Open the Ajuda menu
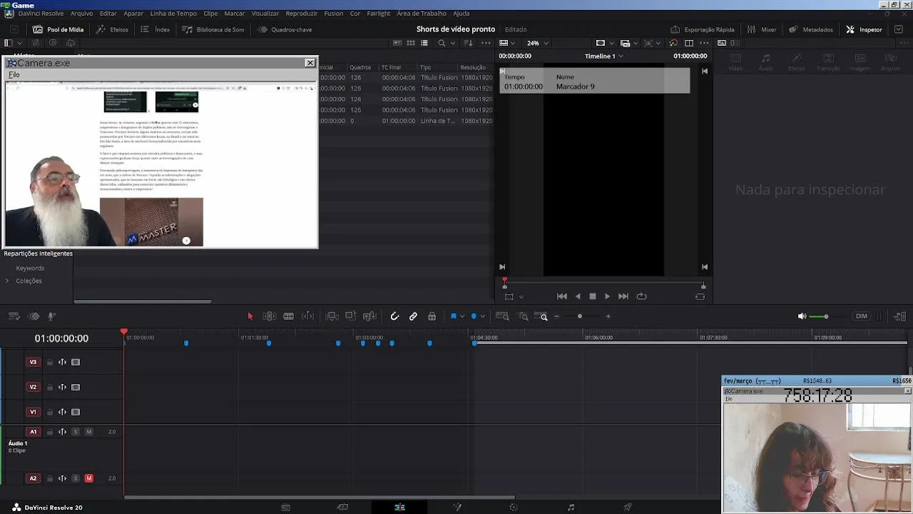913x514 pixels. [461, 14]
